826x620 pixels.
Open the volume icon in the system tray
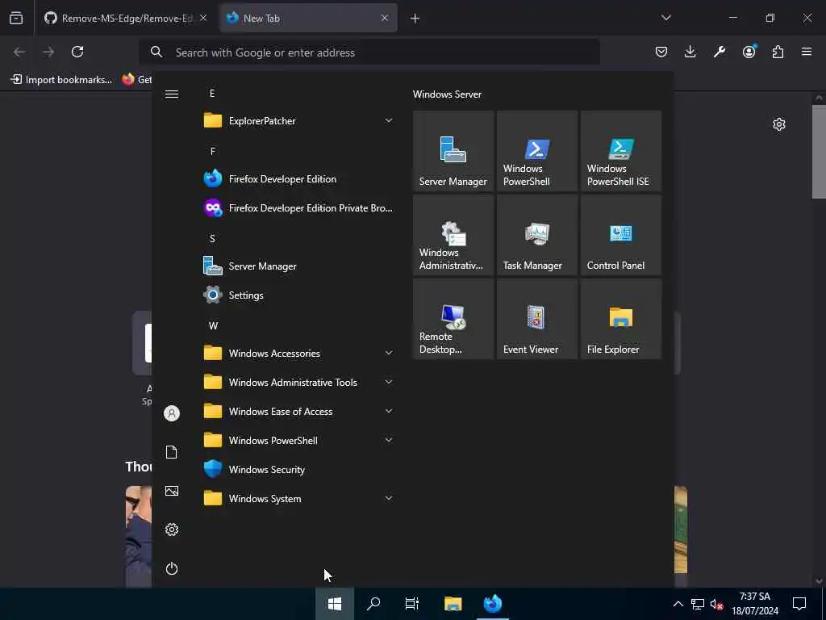point(716,604)
